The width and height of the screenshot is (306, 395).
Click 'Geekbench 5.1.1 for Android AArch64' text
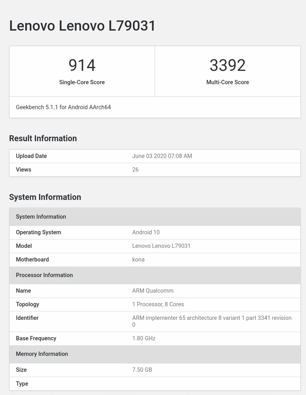(63, 107)
